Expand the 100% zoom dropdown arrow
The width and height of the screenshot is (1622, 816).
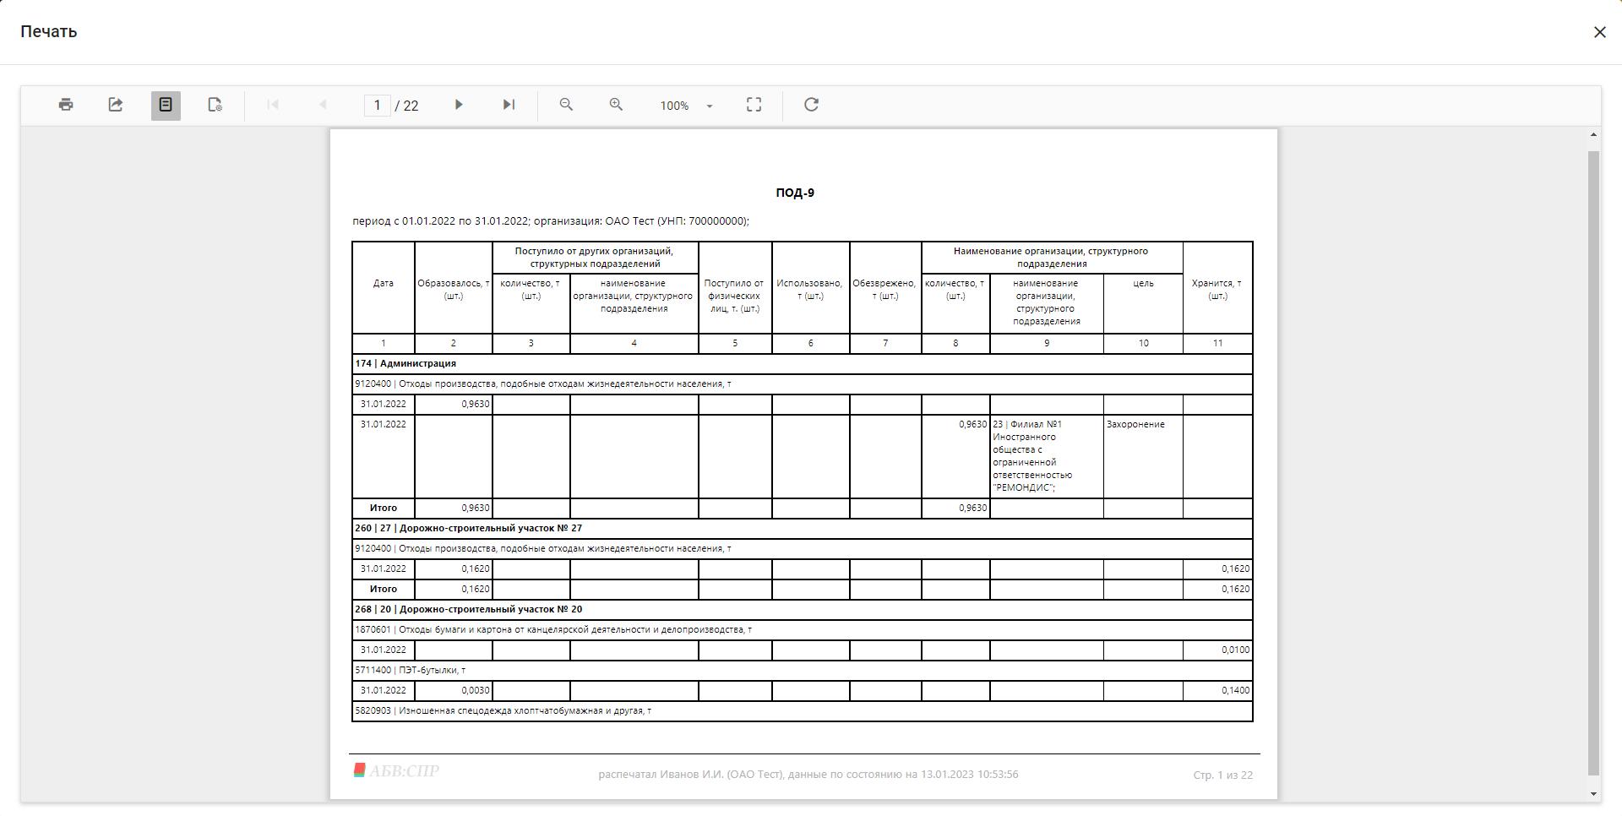710,106
